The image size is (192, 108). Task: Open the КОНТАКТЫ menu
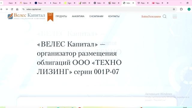pos(114,16)
